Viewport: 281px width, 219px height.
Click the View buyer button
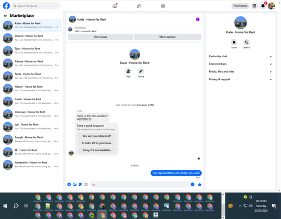click(101, 37)
